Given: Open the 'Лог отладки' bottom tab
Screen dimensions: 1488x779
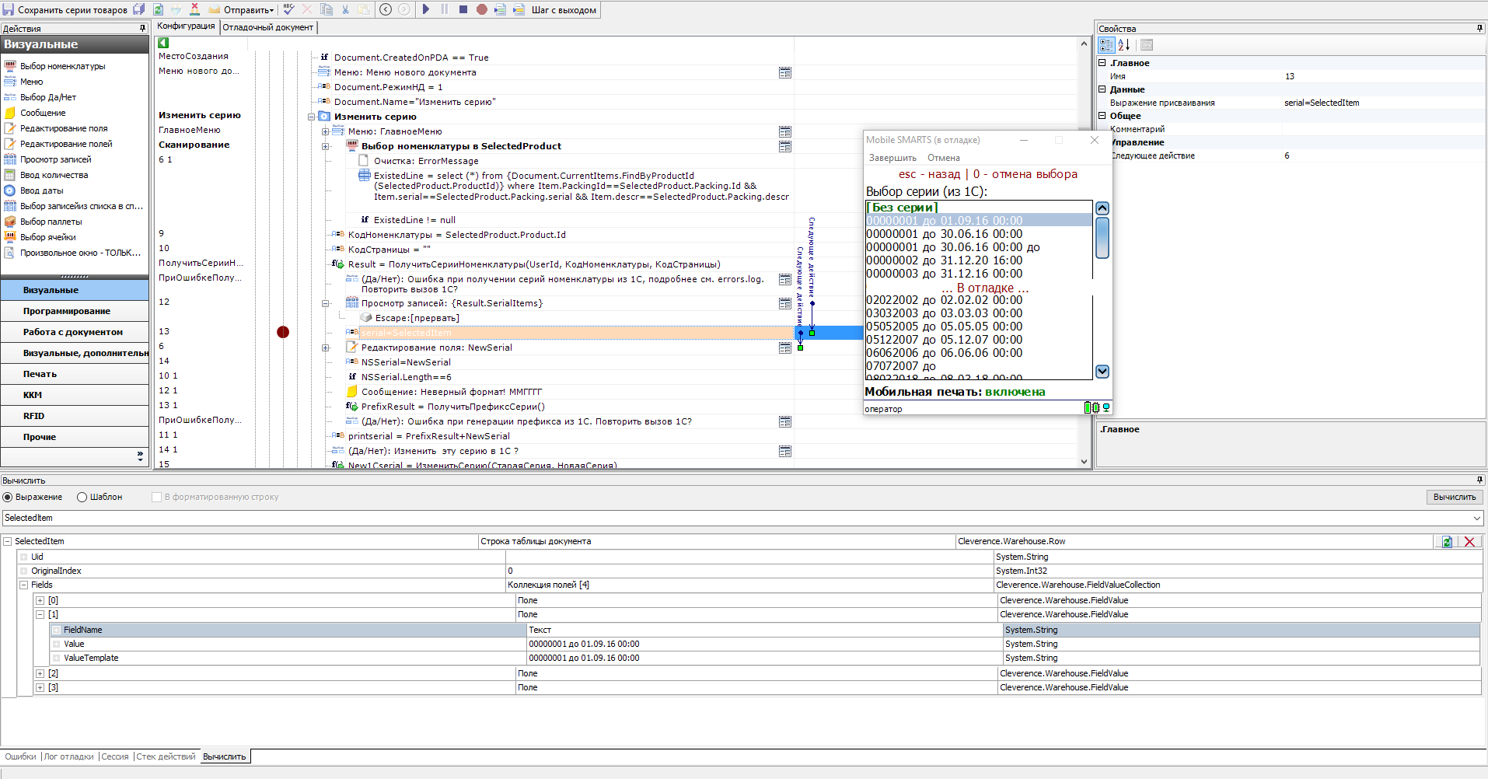Looking at the screenshot, I should coord(69,756).
